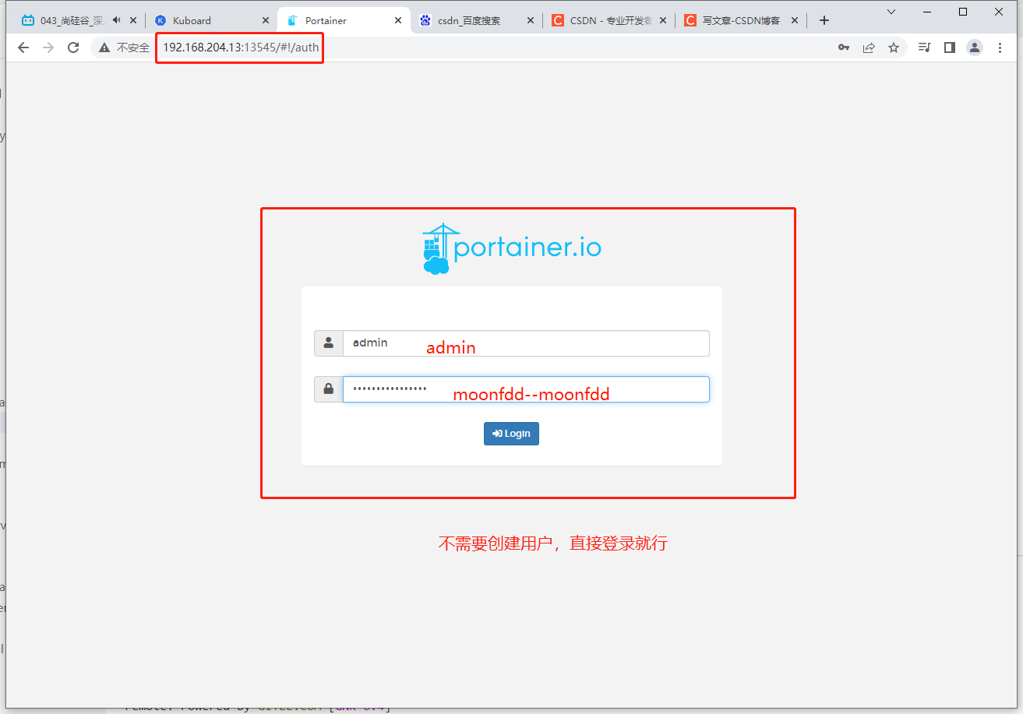
Task: Click the Login button
Action: coord(511,434)
